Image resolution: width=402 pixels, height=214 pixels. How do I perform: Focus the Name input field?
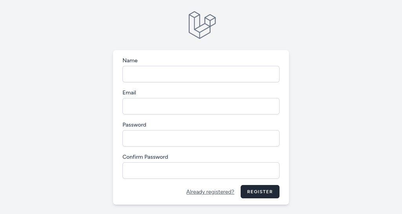tap(201, 74)
